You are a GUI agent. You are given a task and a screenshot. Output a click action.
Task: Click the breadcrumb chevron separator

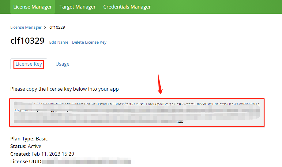45,27
